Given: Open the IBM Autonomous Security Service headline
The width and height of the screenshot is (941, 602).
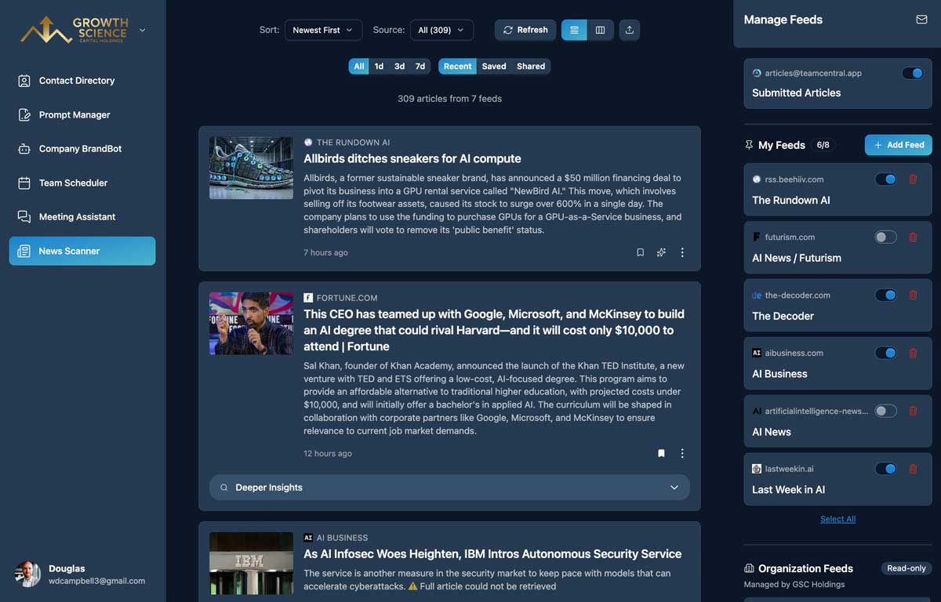Looking at the screenshot, I should (x=492, y=553).
